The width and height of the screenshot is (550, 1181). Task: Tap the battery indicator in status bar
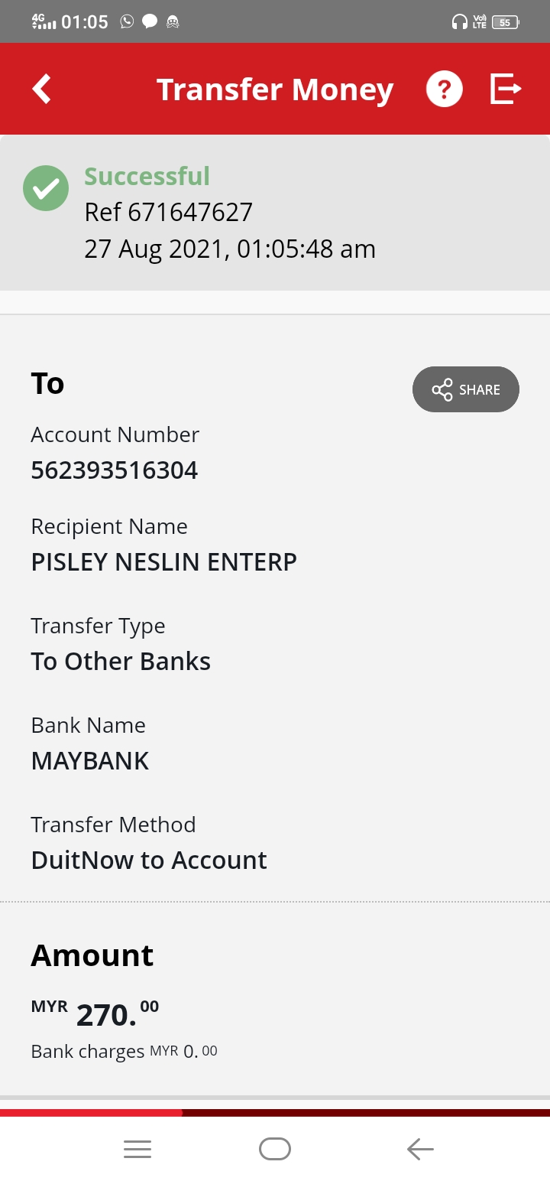(x=506, y=22)
